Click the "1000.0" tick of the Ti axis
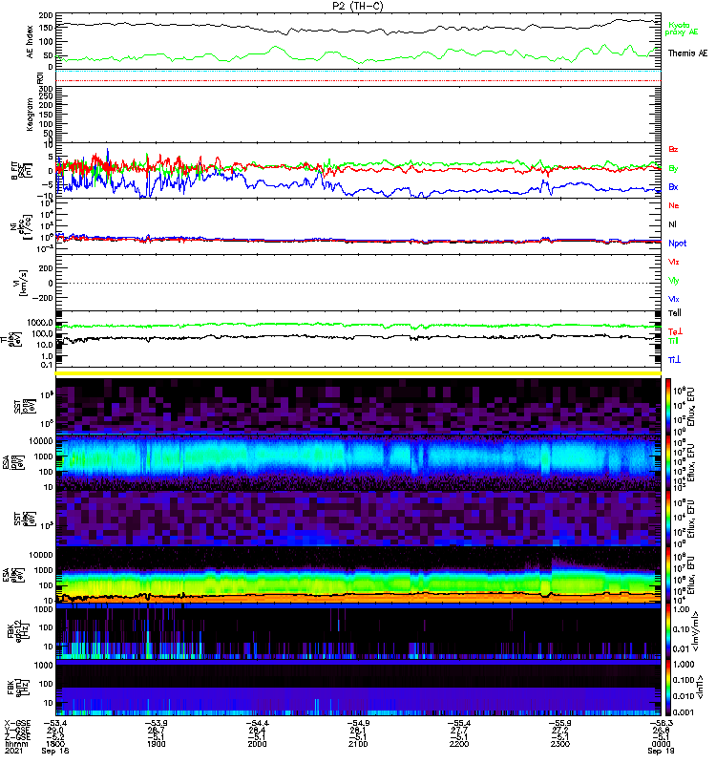 (x=40, y=323)
